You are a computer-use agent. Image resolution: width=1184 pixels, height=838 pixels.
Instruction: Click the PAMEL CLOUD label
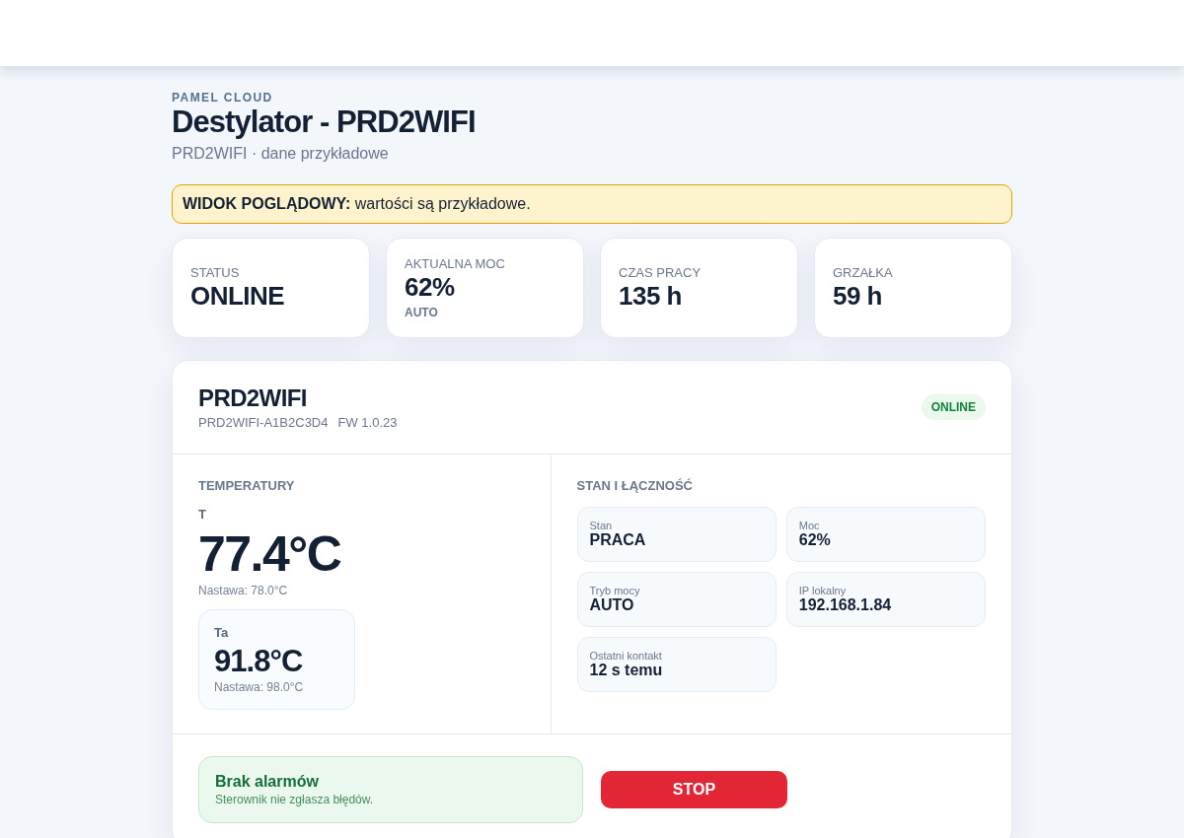(x=222, y=98)
